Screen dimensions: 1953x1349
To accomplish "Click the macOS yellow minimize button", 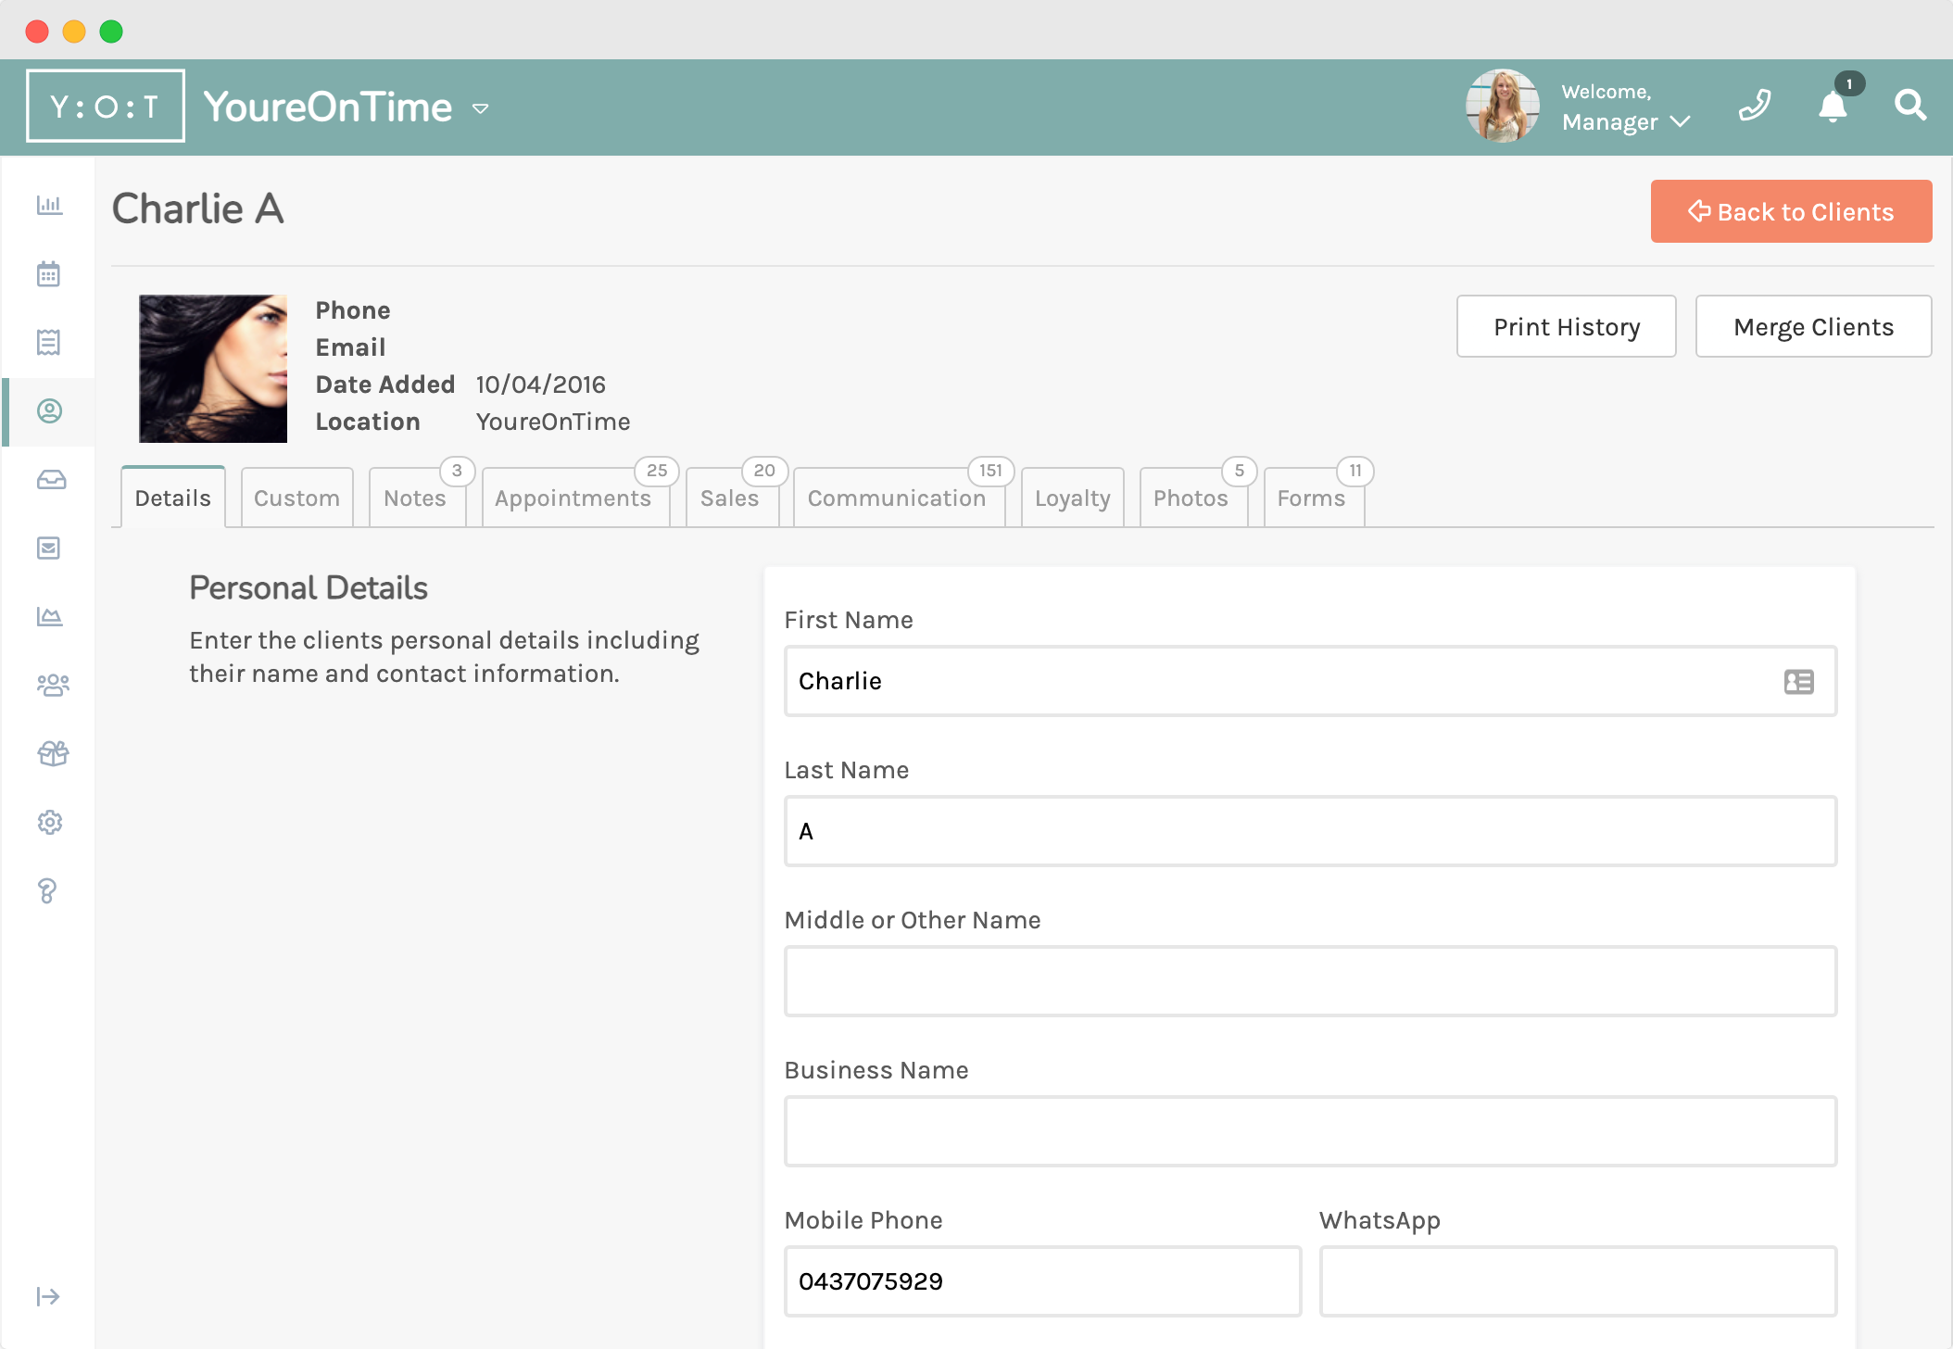I will coord(74,32).
